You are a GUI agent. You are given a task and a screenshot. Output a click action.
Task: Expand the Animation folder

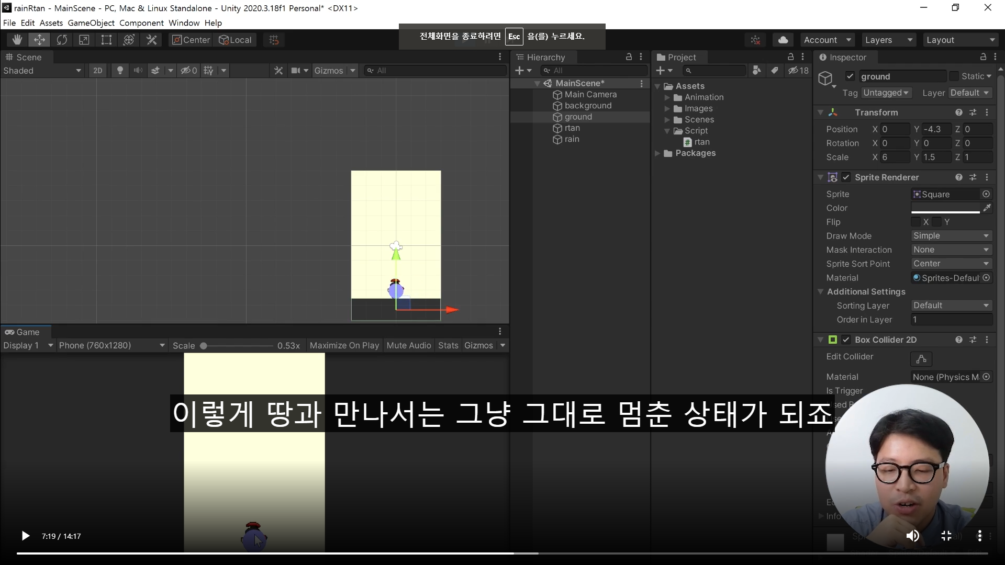click(667, 97)
